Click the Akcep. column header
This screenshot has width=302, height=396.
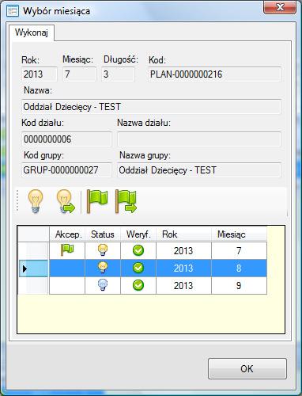pos(67,234)
